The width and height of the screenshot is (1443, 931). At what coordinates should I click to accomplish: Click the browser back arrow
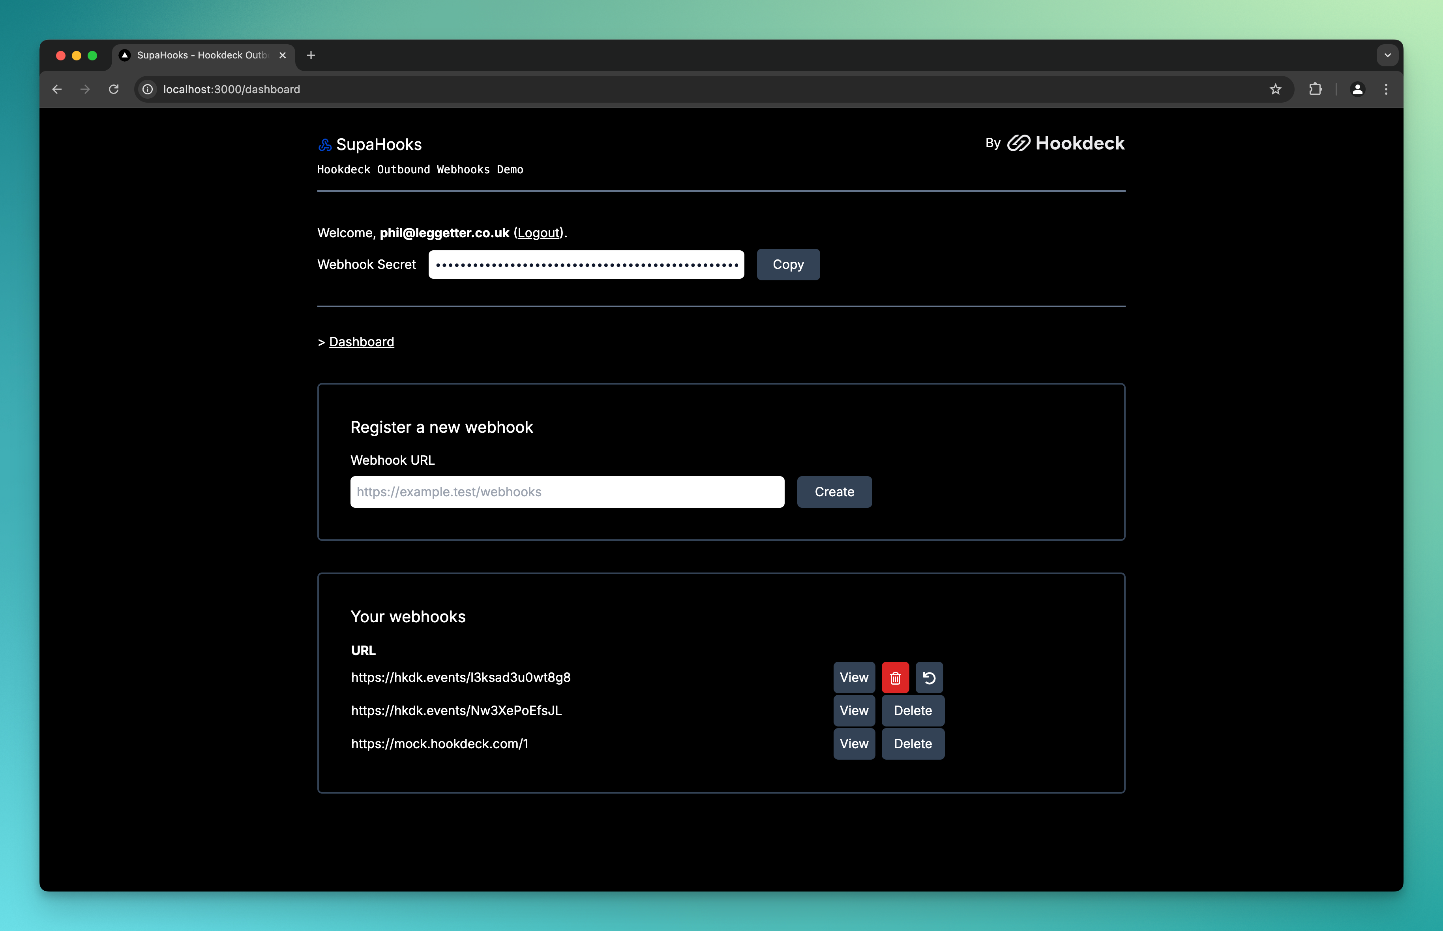(x=57, y=90)
